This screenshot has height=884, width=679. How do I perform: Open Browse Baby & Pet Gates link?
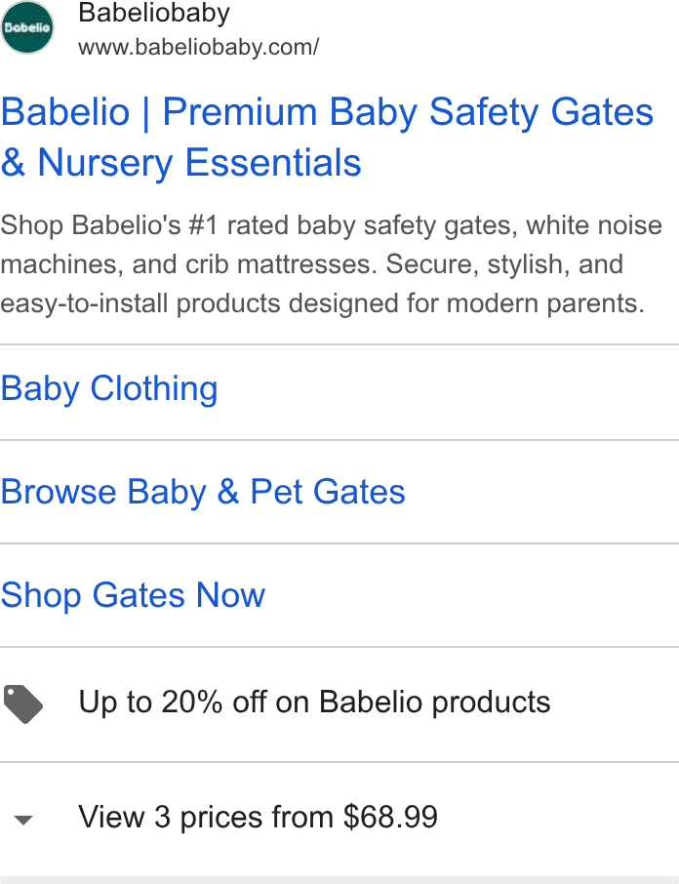[203, 492]
